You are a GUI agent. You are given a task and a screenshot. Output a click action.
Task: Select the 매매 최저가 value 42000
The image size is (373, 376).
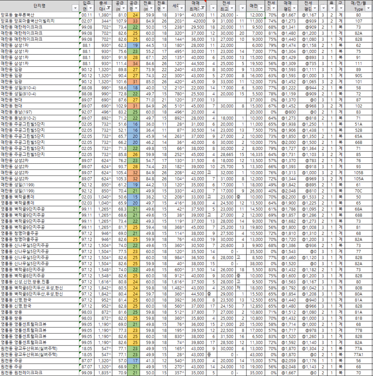(x=196, y=21)
